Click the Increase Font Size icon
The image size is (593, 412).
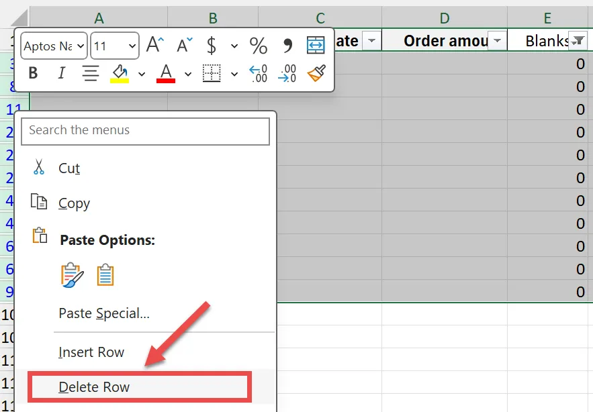click(155, 46)
